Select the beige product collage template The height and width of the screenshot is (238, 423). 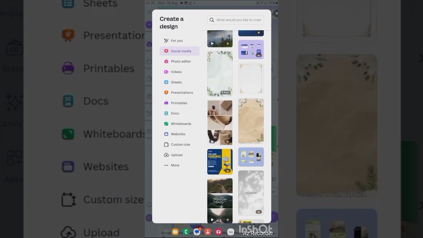[x=220, y=123]
